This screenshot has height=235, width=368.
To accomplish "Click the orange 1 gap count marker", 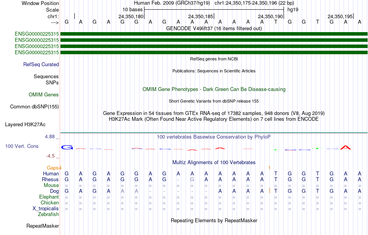I will pos(270,168).
